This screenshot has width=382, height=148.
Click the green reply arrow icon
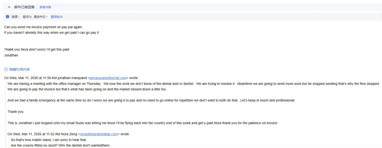click(x=9, y=7)
